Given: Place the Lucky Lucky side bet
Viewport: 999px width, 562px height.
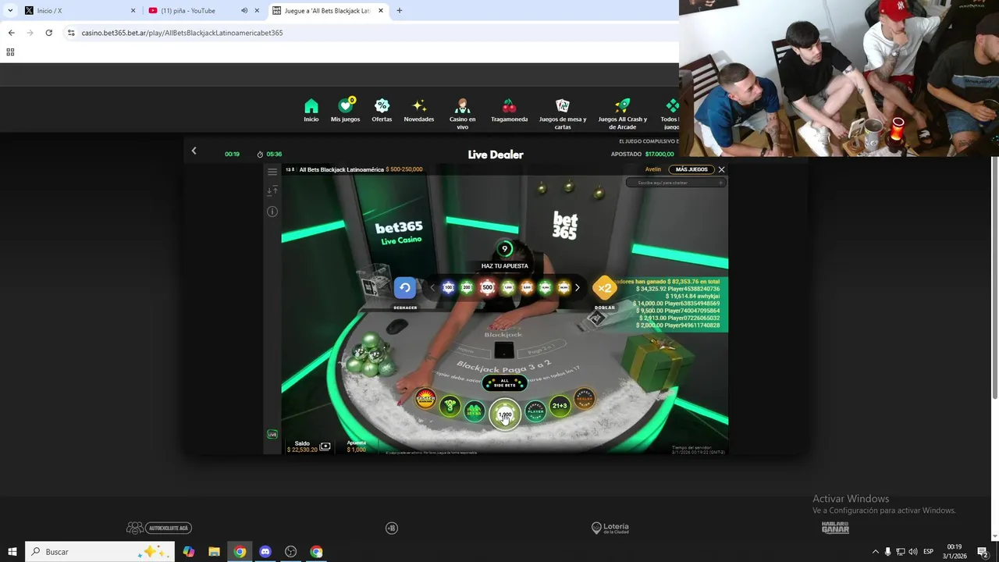Looking at the screenshot, I should click(475, 411).
